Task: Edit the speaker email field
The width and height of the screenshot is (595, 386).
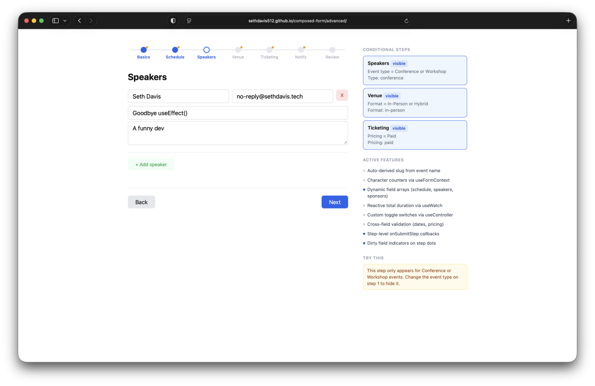Action: 283,96
